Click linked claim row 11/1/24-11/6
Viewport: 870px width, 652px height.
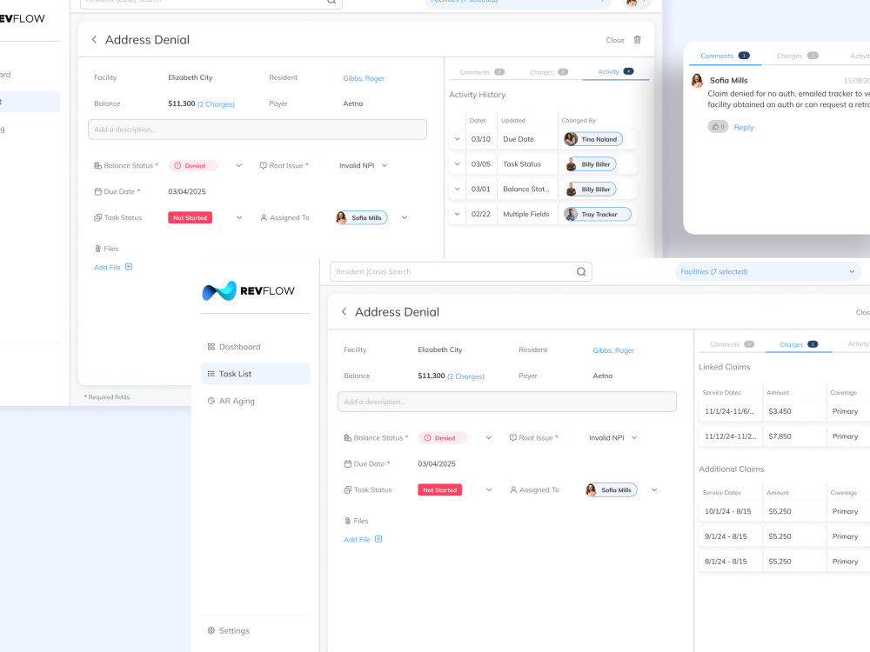pos(784,411)
